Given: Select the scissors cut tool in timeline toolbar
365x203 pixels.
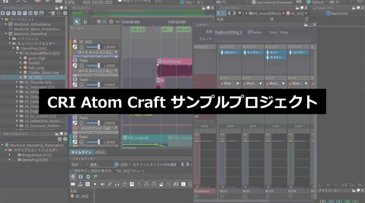Looking at the screenshot, I should (x=84, y=21).
